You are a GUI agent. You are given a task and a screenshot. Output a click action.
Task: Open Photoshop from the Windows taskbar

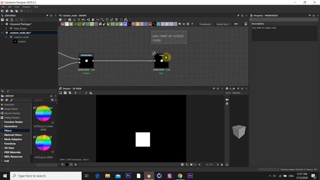pyautogui.click(x=128, y=175)
